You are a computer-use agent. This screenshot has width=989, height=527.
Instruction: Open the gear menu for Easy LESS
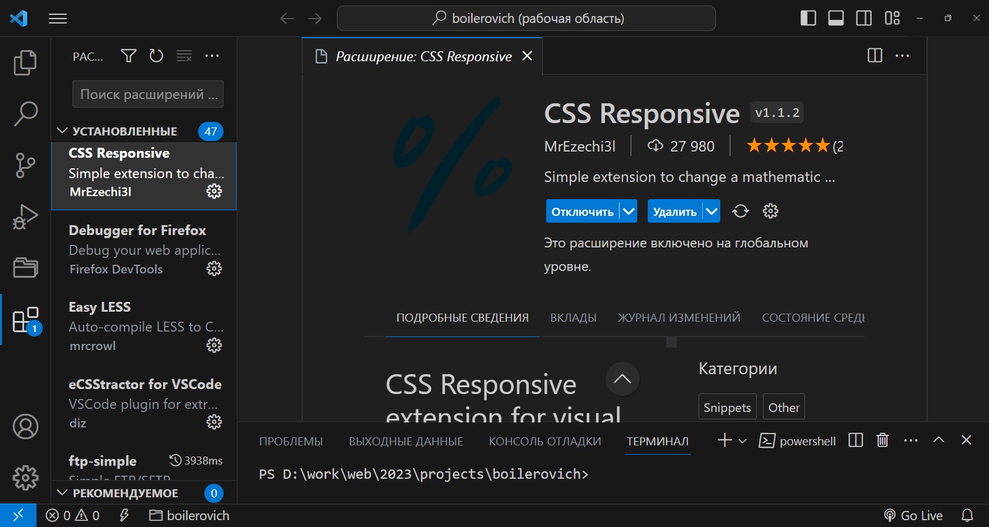(214, 345)
